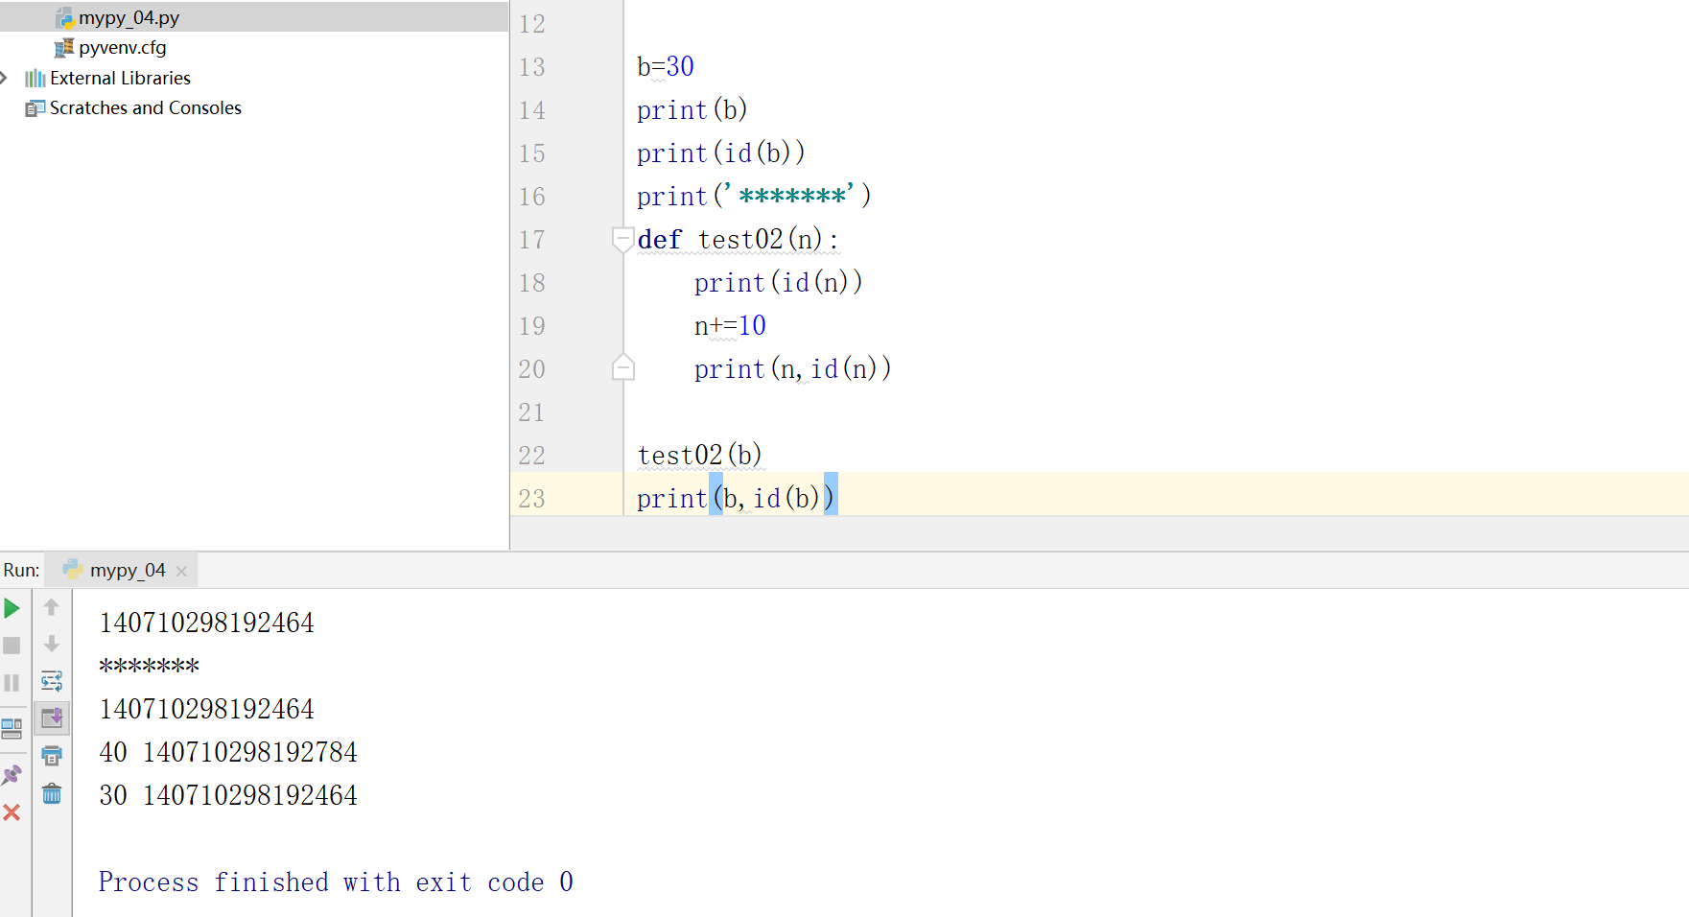Pin the Run tab with the pin icon

tap(12, 774)
